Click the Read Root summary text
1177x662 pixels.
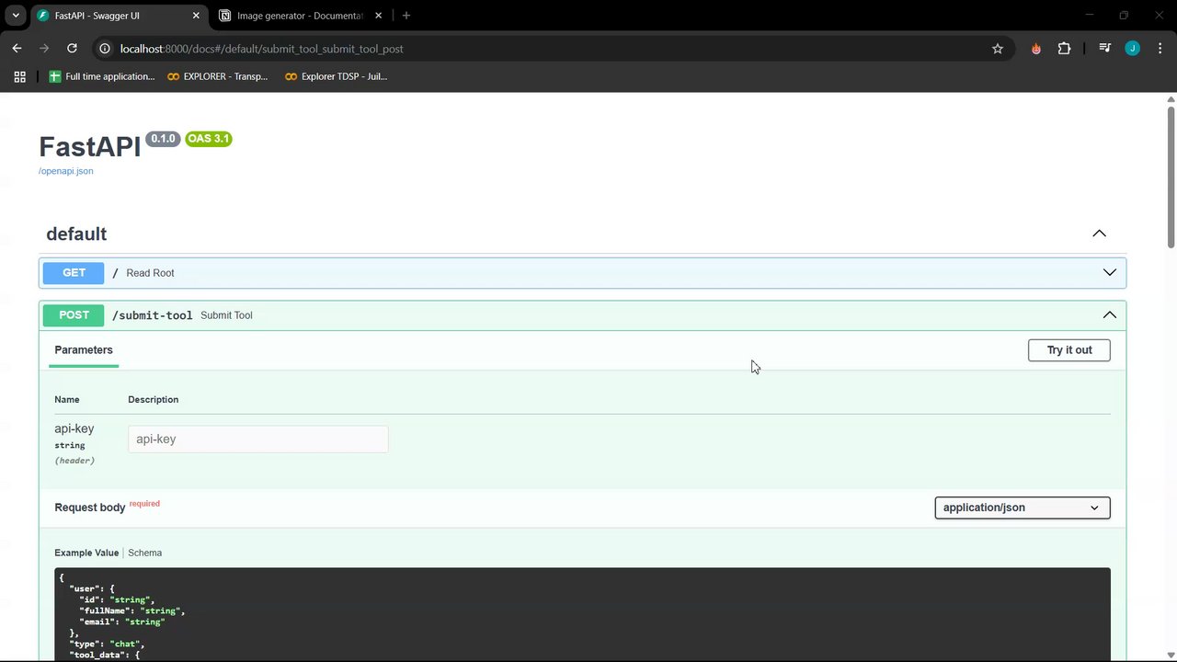point(150,273)
